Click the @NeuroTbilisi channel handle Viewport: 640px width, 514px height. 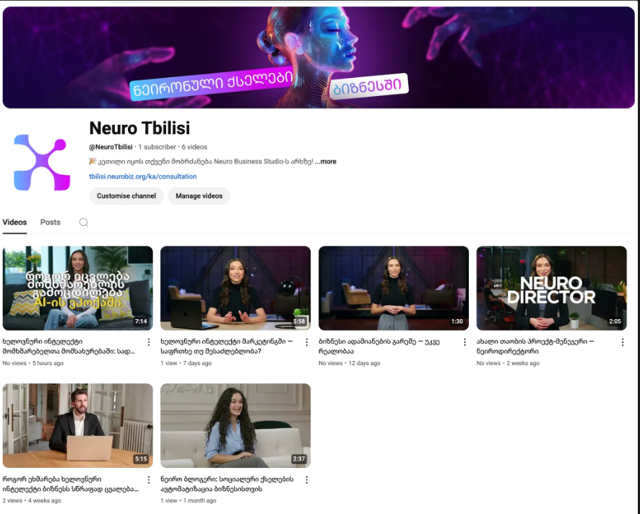pyautogui.click(x=111, y=147)
